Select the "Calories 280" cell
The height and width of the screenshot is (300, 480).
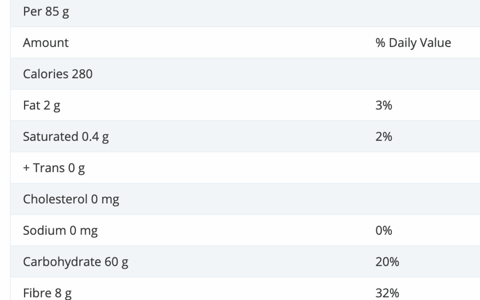(x=58, y=74)
